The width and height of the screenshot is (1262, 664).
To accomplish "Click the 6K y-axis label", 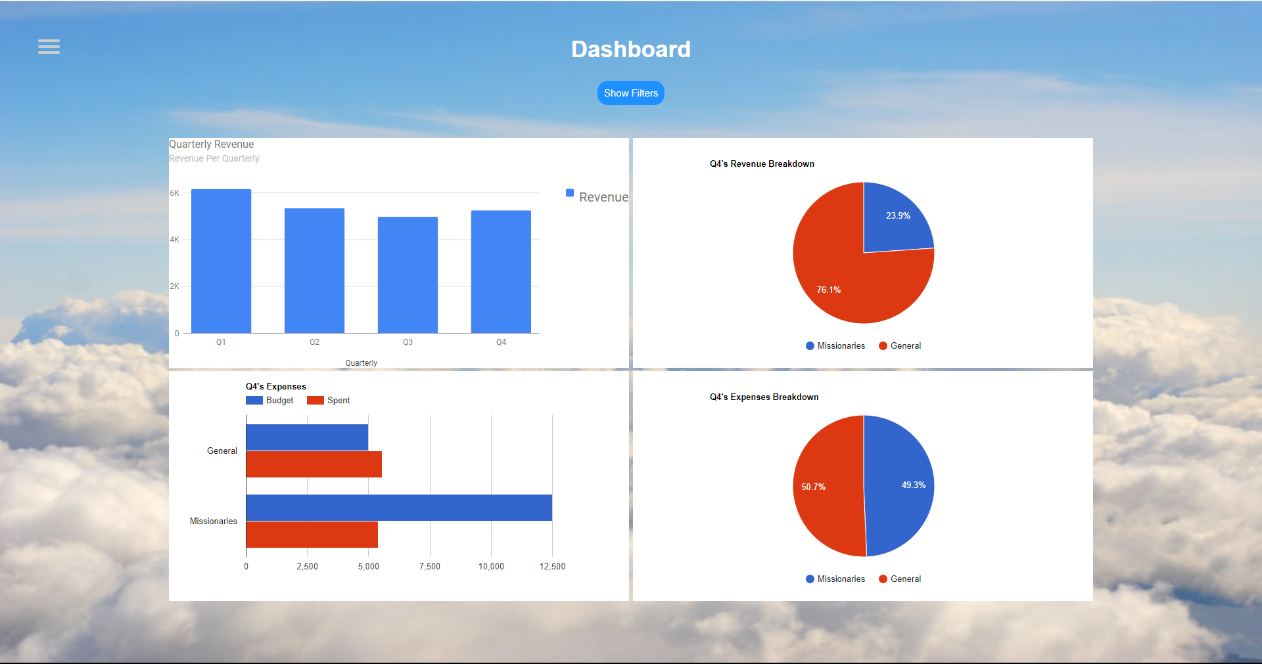I will [x=174, y=193].
